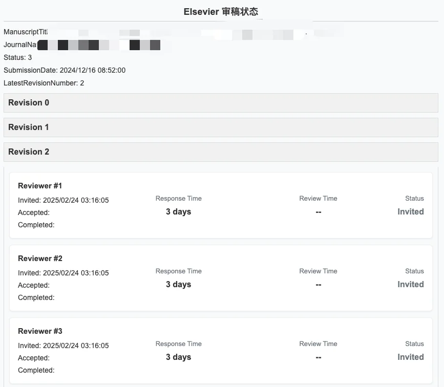Click Reviewer #2 Review Time label
Viewport: 444px width, 387px height.
[318, 271]
